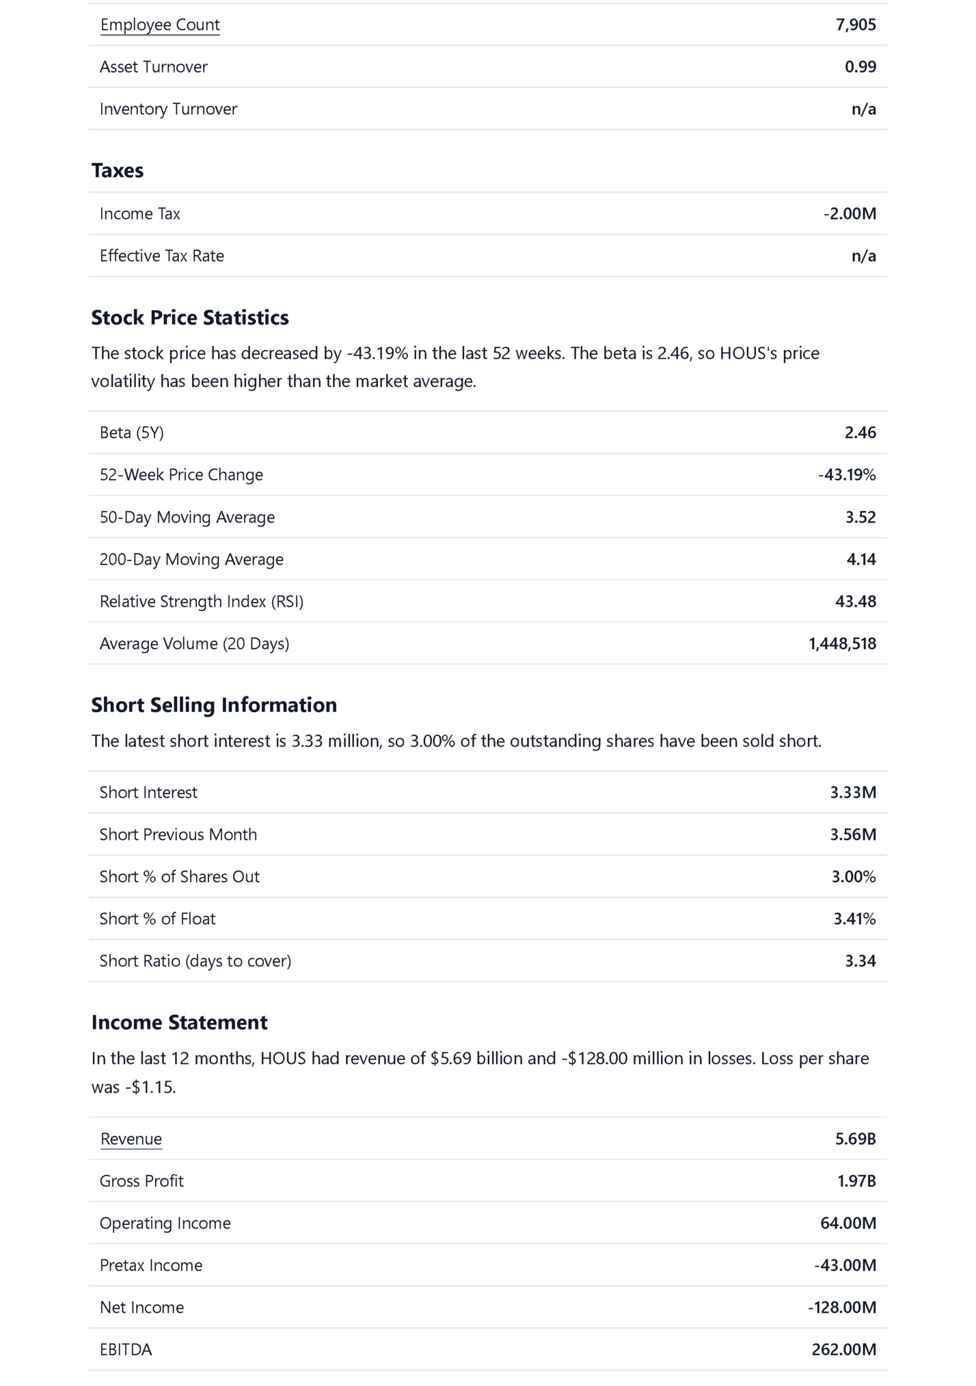Open the Employee Count link
976x1386 pixels.
[160, 25]
